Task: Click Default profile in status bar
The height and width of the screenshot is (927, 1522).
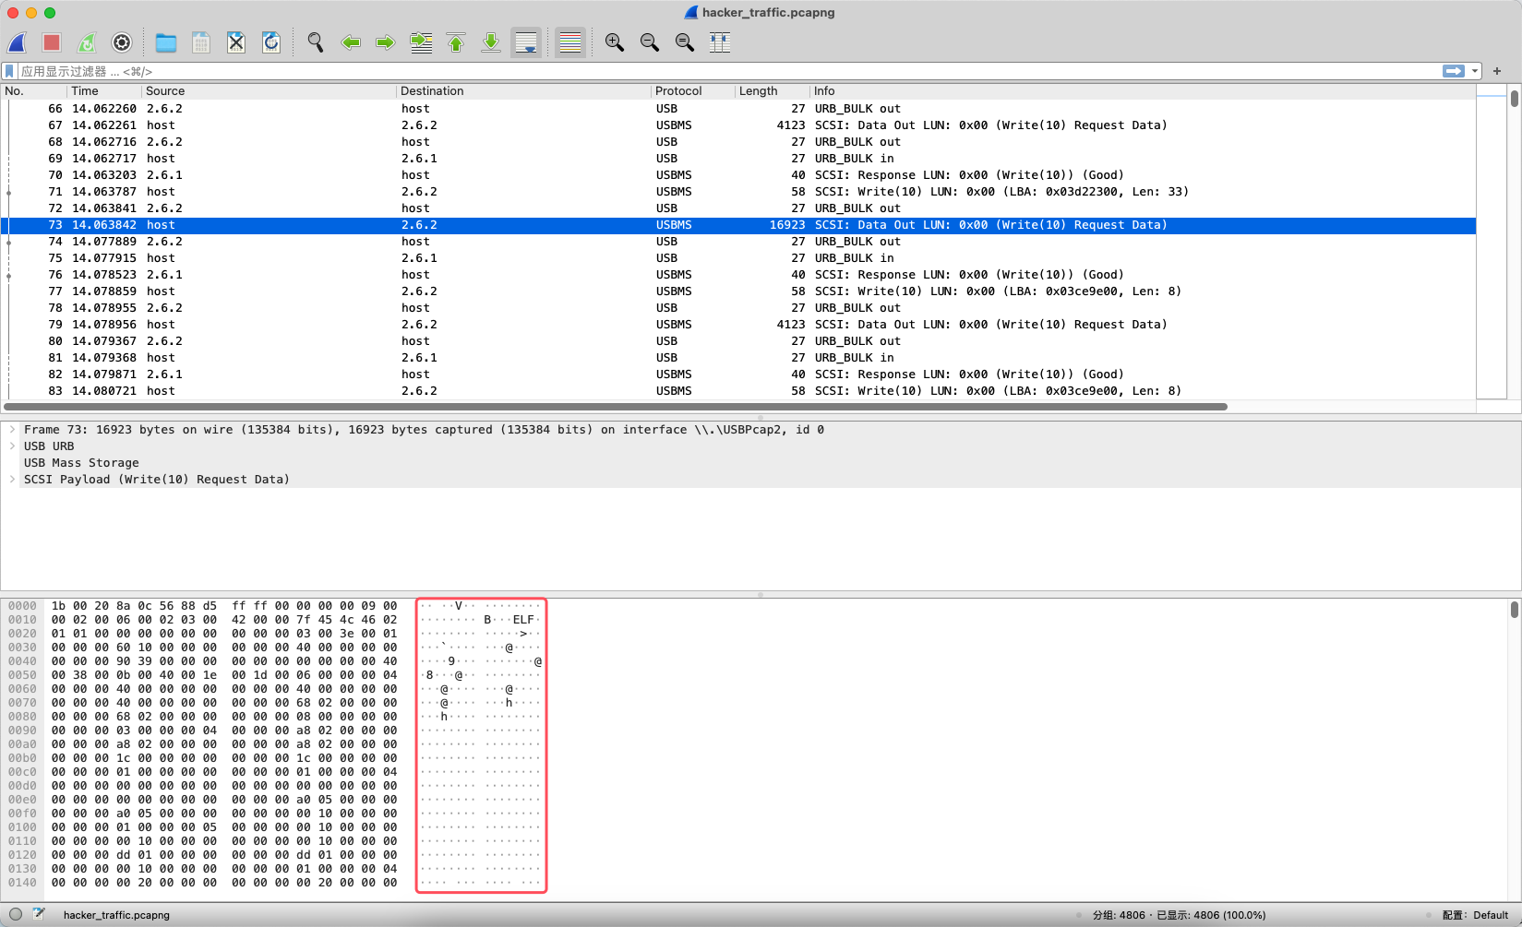Action: 1475,915
